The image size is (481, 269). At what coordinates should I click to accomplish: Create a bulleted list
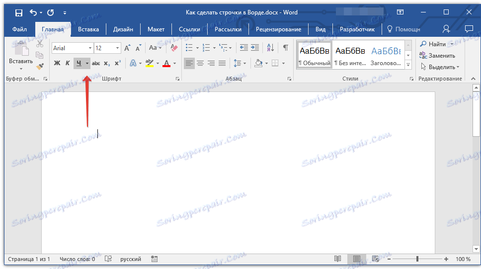pyautogui.click(x=189, y=48)
